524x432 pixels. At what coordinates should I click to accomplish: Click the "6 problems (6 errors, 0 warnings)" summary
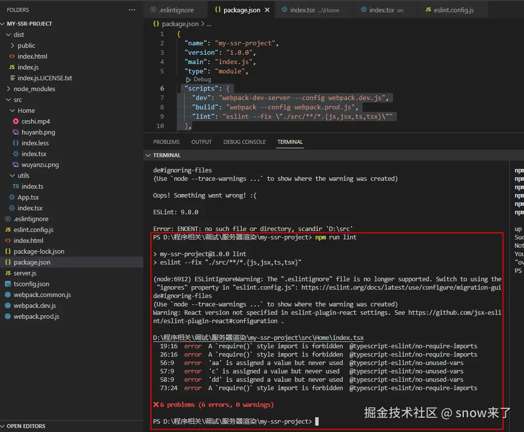(214, 404)
